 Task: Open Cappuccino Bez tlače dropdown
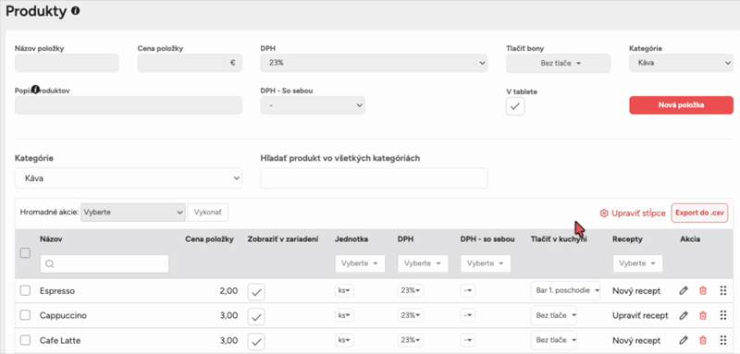(x=554, y=315)
